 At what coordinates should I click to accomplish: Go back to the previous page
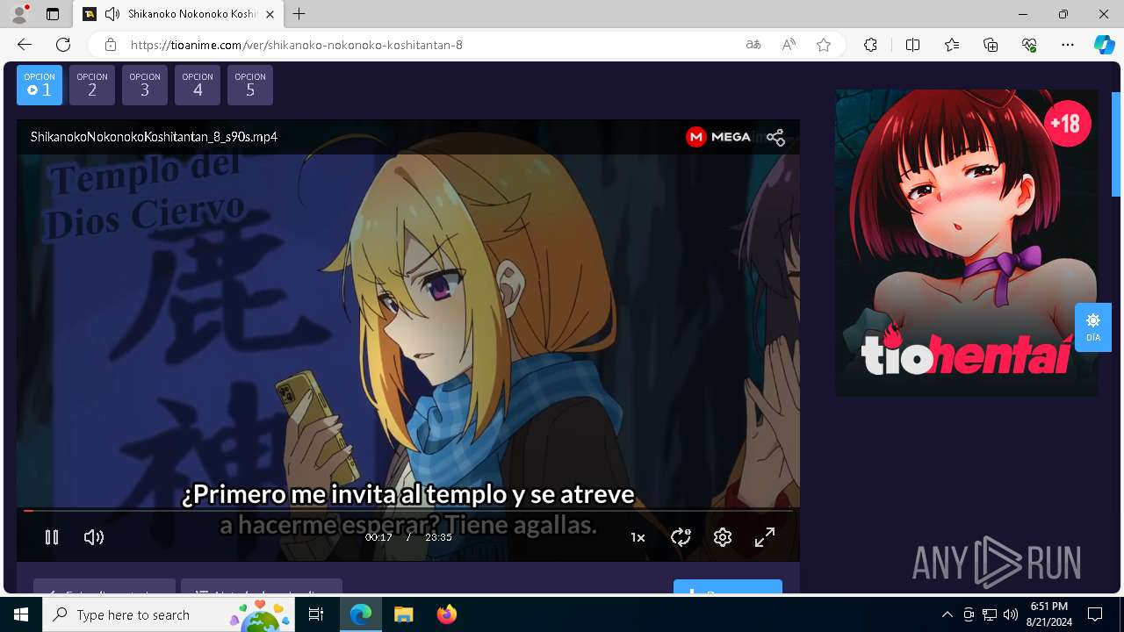click(25, 45)
